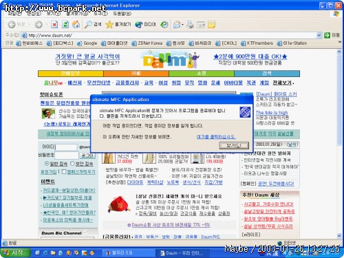Click the page icon beside address URL
This screenshot has height=258, width=344.
pos(24,35)
